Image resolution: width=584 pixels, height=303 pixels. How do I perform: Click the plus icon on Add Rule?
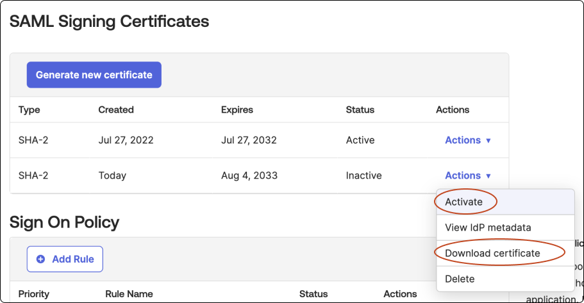click(x=41, y=259)
